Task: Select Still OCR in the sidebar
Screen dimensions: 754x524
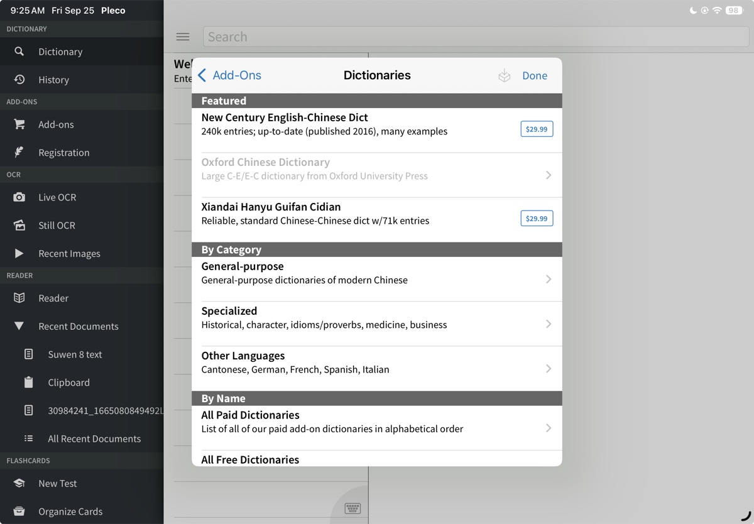Action: pyautogui.click(x=82, y=225)
